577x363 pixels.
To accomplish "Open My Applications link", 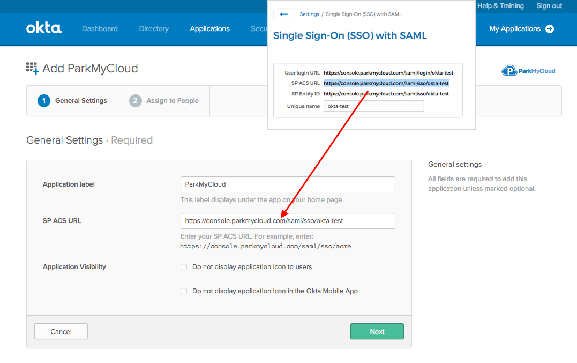I will point(515,29).
